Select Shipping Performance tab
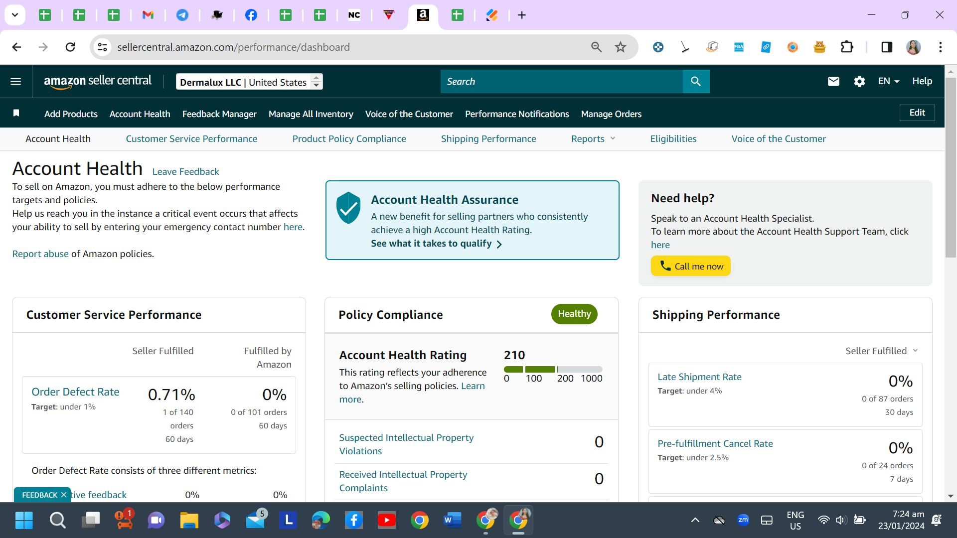Viewport: 957px width, 538px height. [488, 139]
